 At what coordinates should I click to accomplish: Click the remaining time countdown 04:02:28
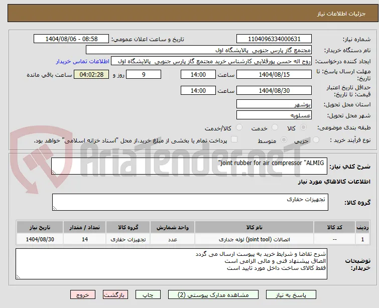(91, 74)
